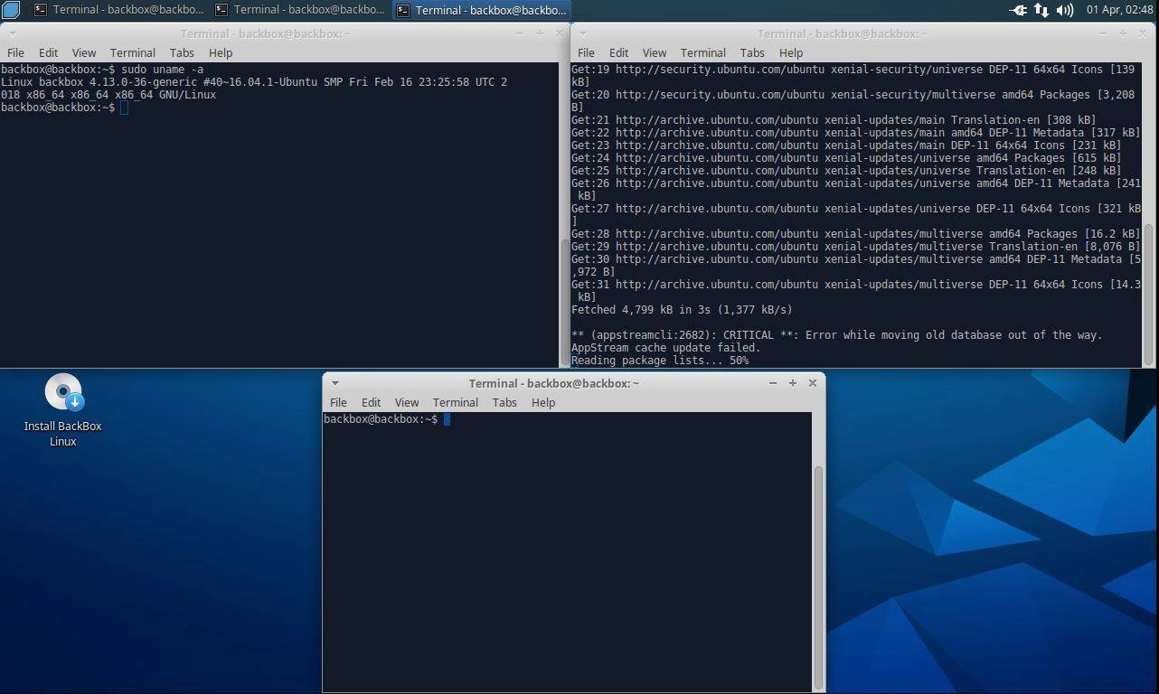1159x694 pixels.
Task: Open Help menu in uname terminal window
Action: tap(221, 52)
